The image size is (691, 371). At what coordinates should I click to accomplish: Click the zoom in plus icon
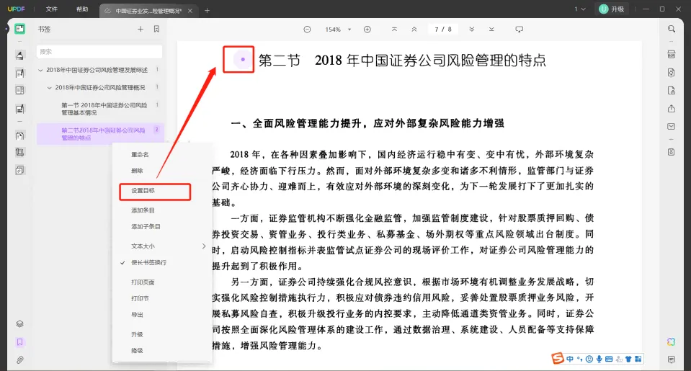pos(367,30)
